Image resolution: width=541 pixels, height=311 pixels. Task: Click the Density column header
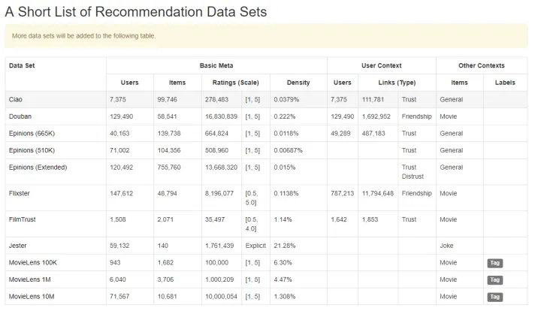[298, 83]
